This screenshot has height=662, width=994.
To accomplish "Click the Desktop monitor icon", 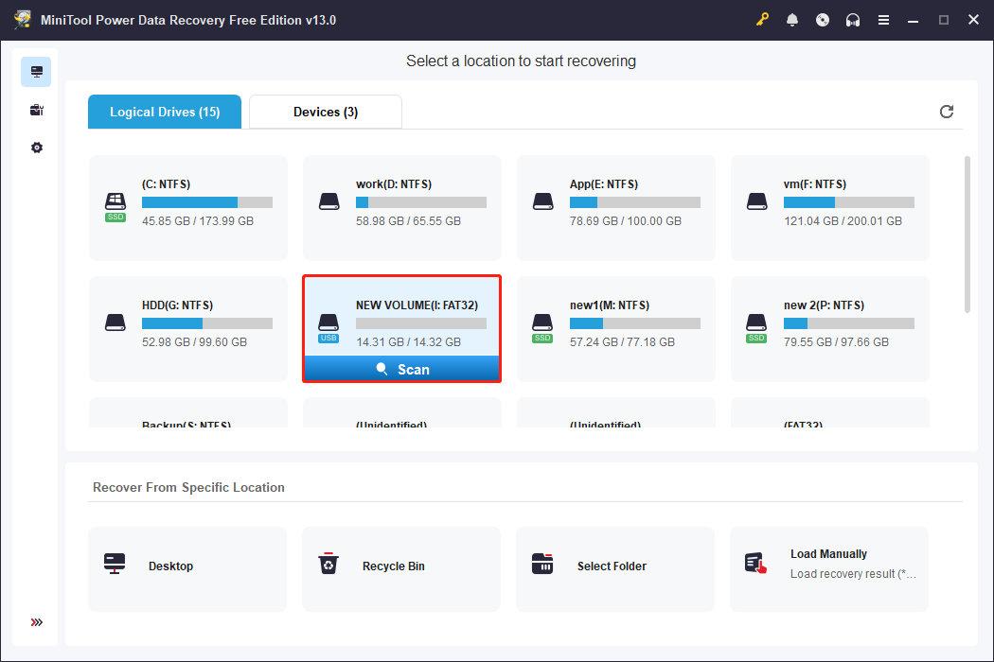I will coord(115,564).
